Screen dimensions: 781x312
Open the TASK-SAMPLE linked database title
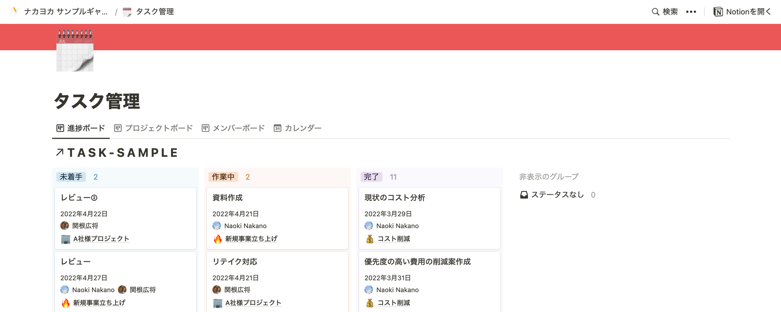tap(123, 152)
